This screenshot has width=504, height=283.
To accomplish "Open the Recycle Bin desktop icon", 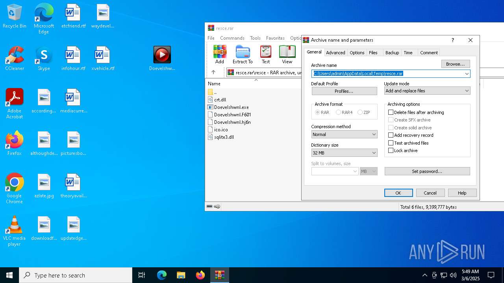I will (x=14, y=17).
